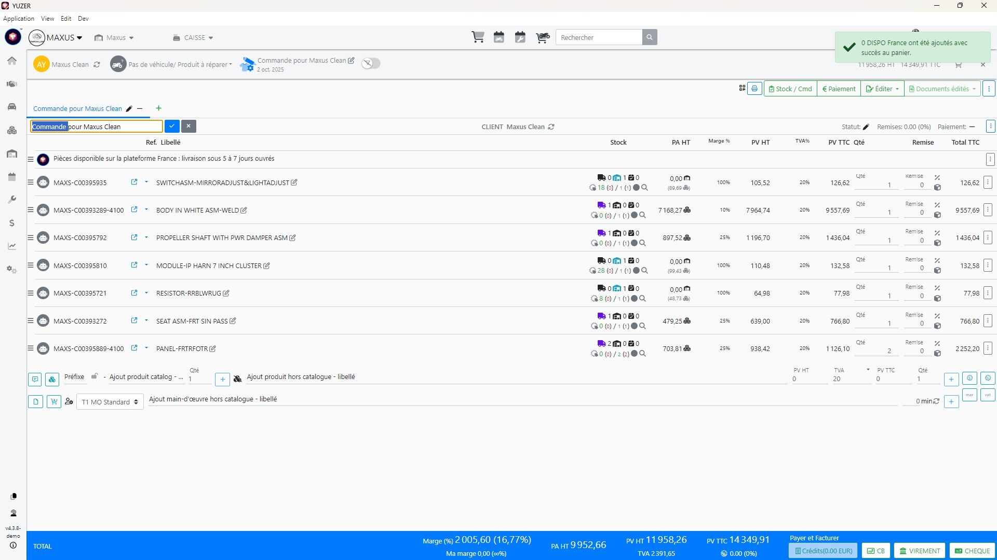Viewport: 997px width, 560px height.
Task: Open the shopping cart icon in top toolbar
Action: pos(478,37)
